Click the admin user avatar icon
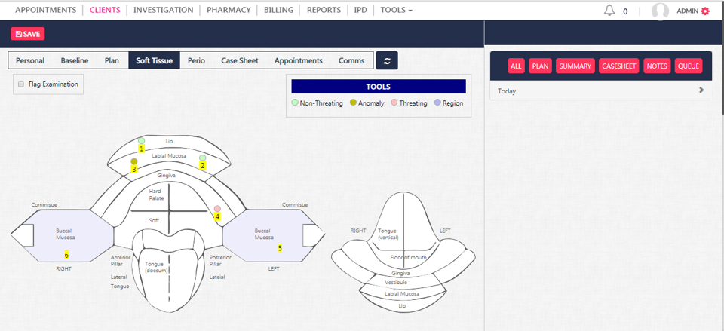This screenshot has height=331, width=724. pos(660,11)
